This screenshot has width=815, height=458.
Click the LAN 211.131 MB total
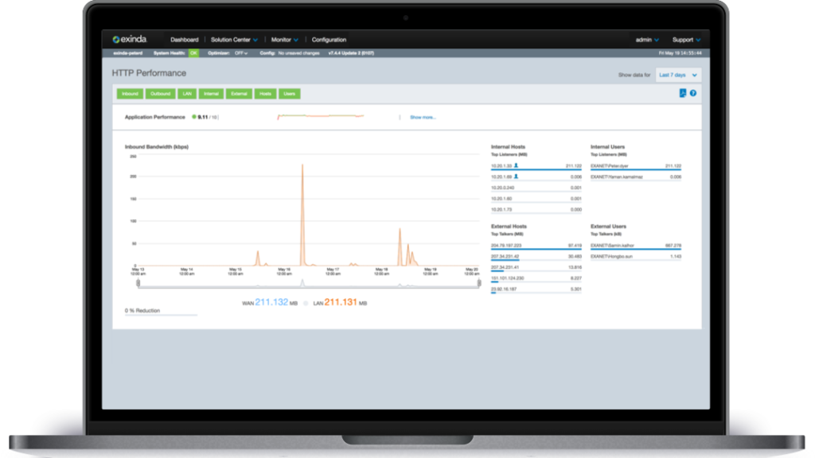point(340,302)
